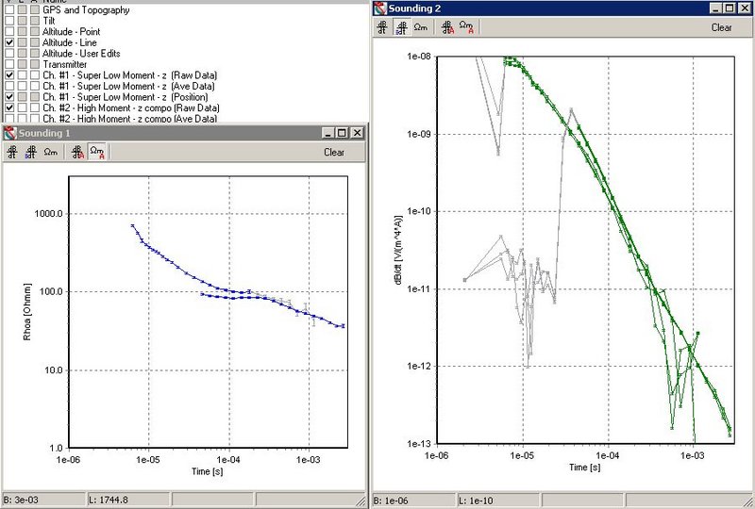
Task: Click the data icon with red A in Sounding 1
Action: [x=78, y=152]
